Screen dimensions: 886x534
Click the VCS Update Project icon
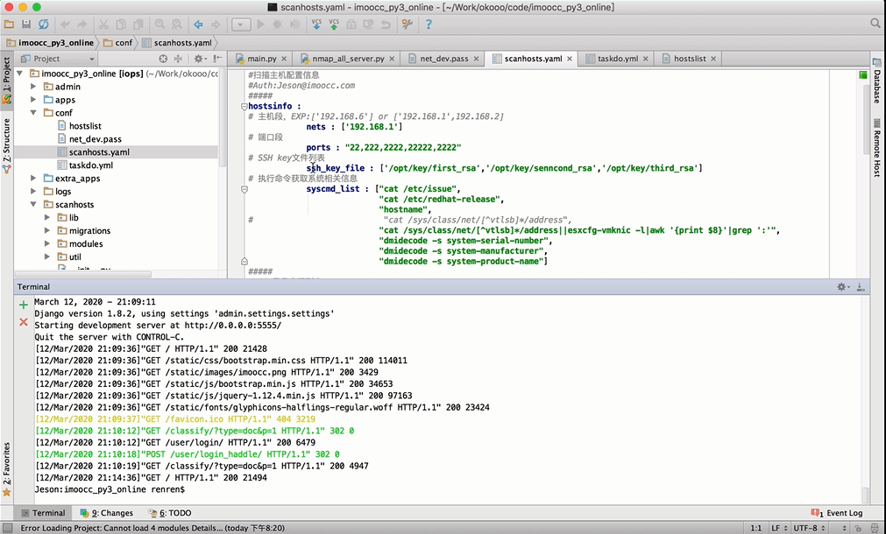click(x=316, y=25)
